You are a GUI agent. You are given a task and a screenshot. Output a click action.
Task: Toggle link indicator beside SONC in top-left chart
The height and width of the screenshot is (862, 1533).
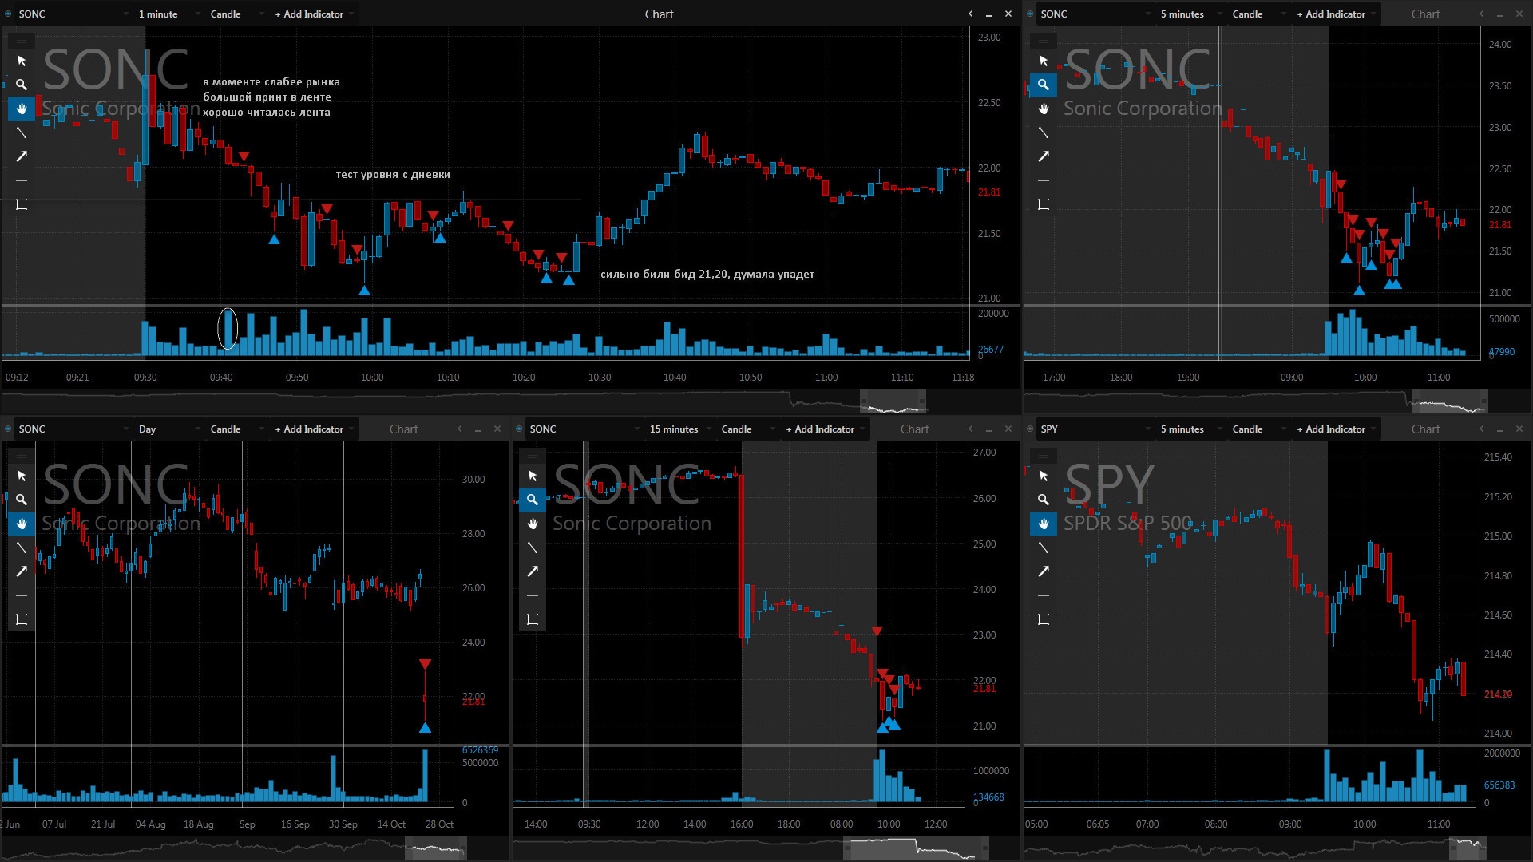point(8,14)
